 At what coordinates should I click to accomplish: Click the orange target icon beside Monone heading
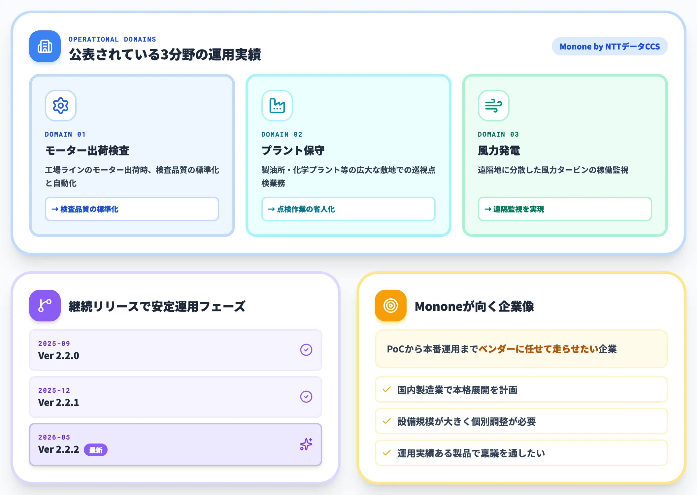(x=391, y=306)
